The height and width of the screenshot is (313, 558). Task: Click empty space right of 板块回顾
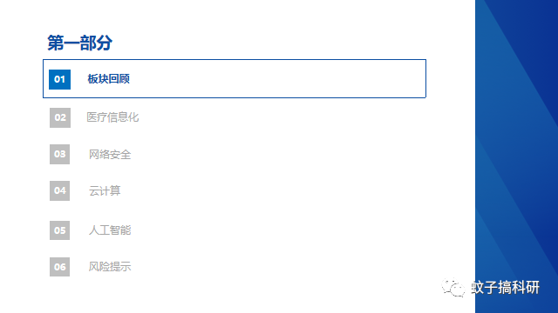(277, 79)
